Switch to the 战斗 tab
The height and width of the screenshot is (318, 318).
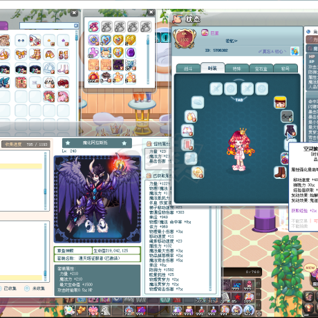click(x=188, y=68)
